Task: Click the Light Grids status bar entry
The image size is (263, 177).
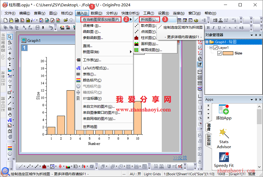Action: tap(152, 174)
